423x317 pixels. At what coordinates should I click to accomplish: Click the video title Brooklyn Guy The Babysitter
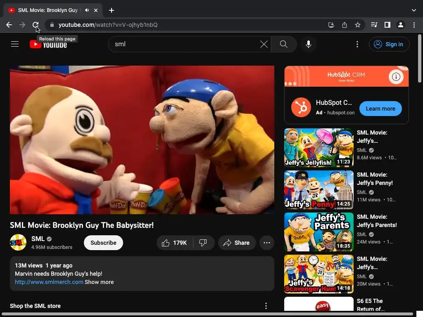(x=82, y=225)
